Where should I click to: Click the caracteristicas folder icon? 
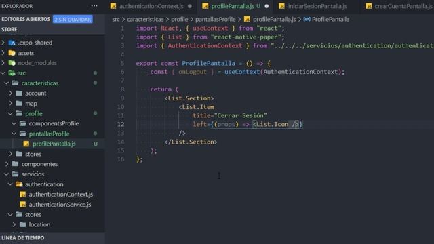pyautogui.click(x=16, y=83)
